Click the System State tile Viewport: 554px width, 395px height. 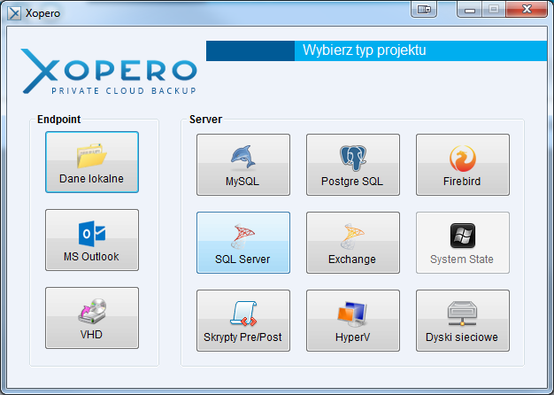pos(463,243)
